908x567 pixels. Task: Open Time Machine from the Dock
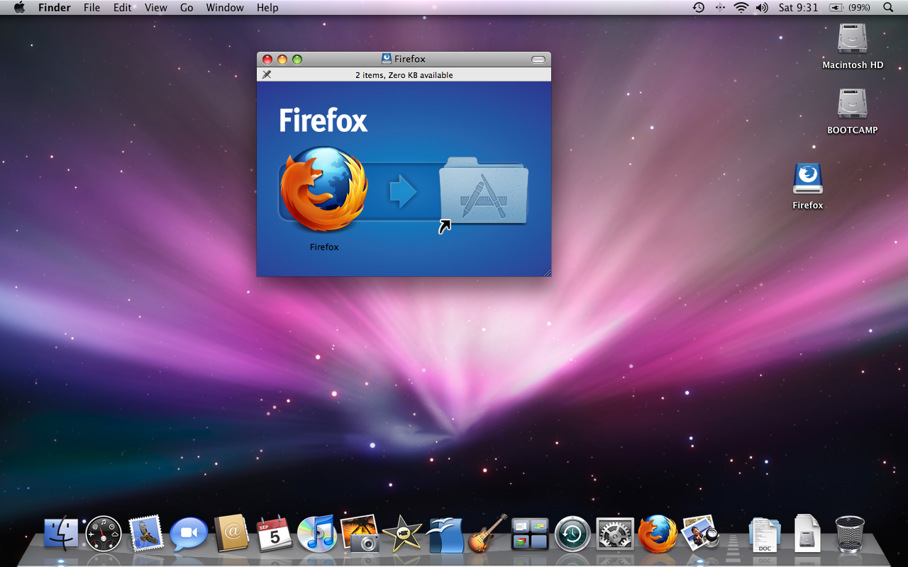[572, 533]
